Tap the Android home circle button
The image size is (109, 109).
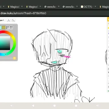coord(54,106)
